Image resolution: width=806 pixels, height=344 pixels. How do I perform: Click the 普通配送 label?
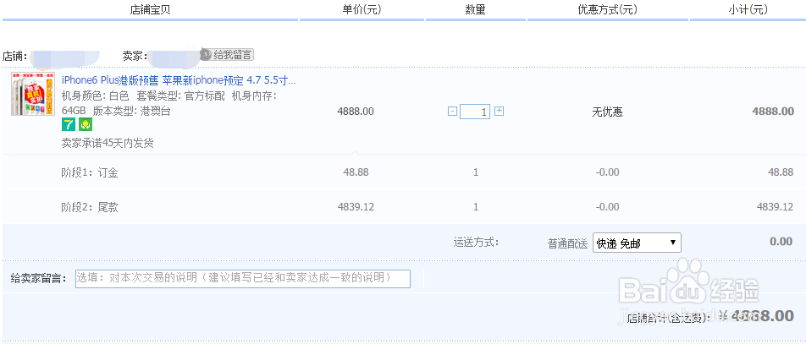pyautogui.click(x=567, y=244)
